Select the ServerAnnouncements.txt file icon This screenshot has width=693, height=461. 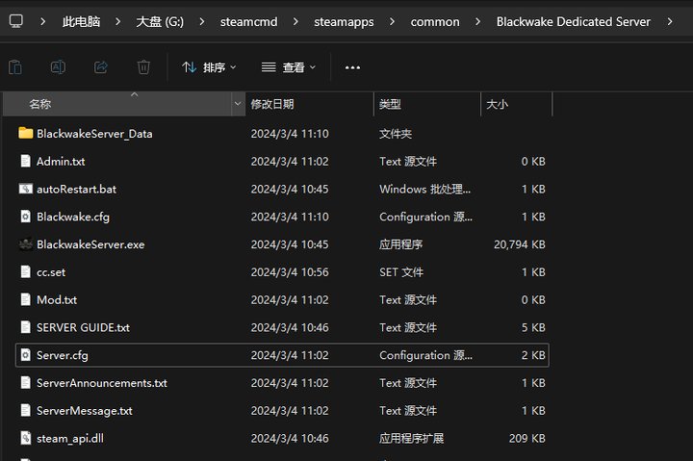(x=26, y=383)
